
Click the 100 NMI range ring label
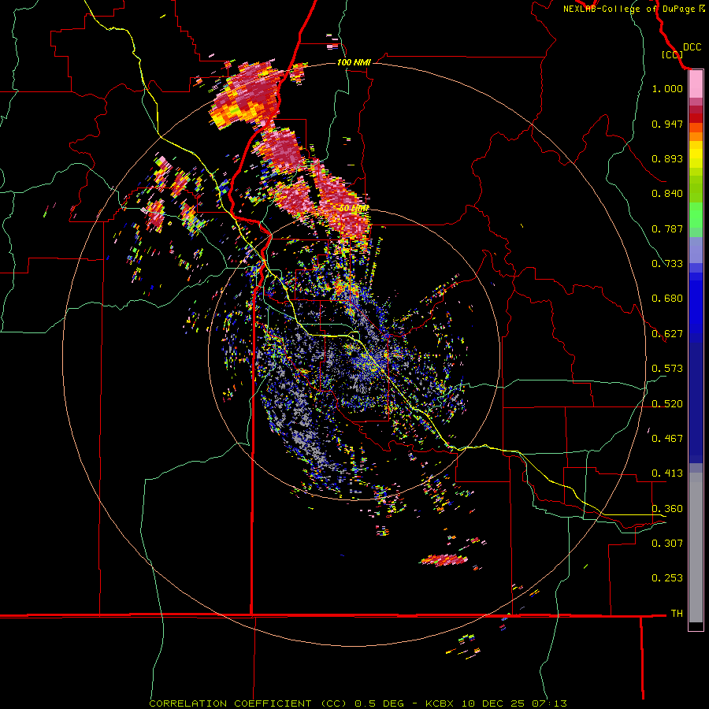coord(354,62)
